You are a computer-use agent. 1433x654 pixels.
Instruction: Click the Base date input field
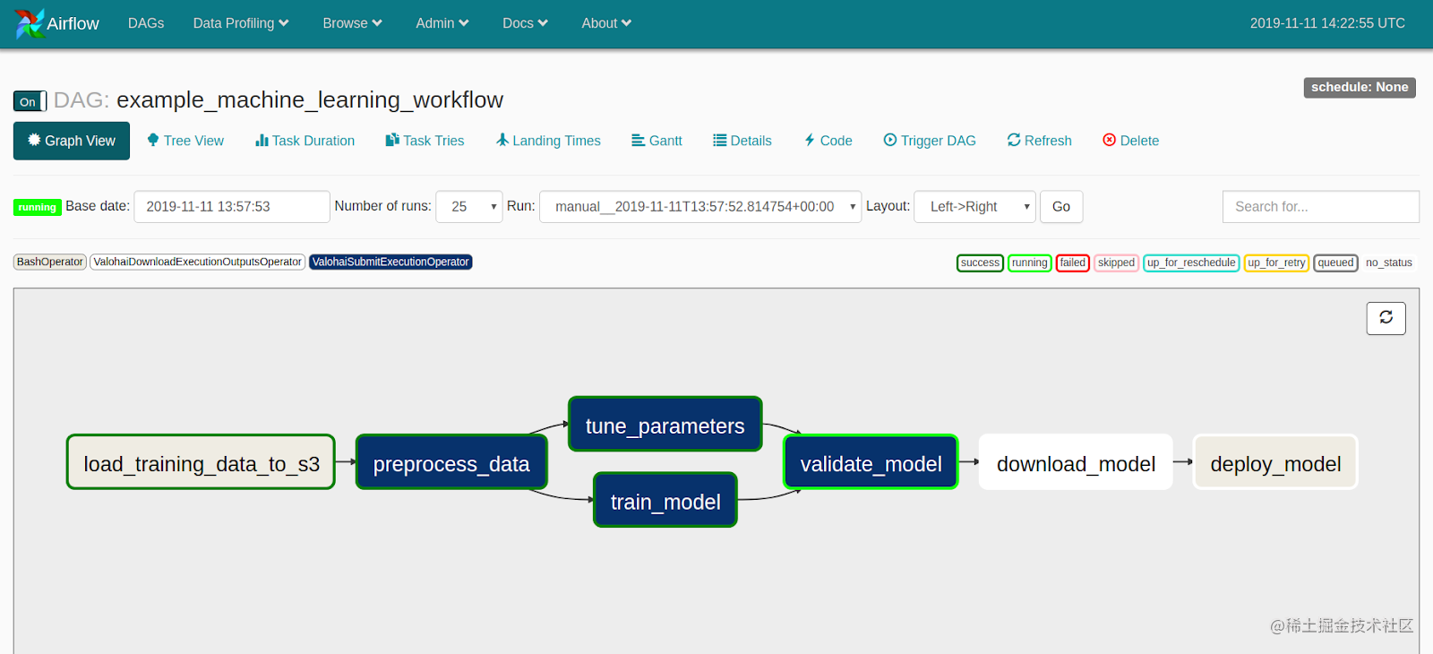click(232, 207)
